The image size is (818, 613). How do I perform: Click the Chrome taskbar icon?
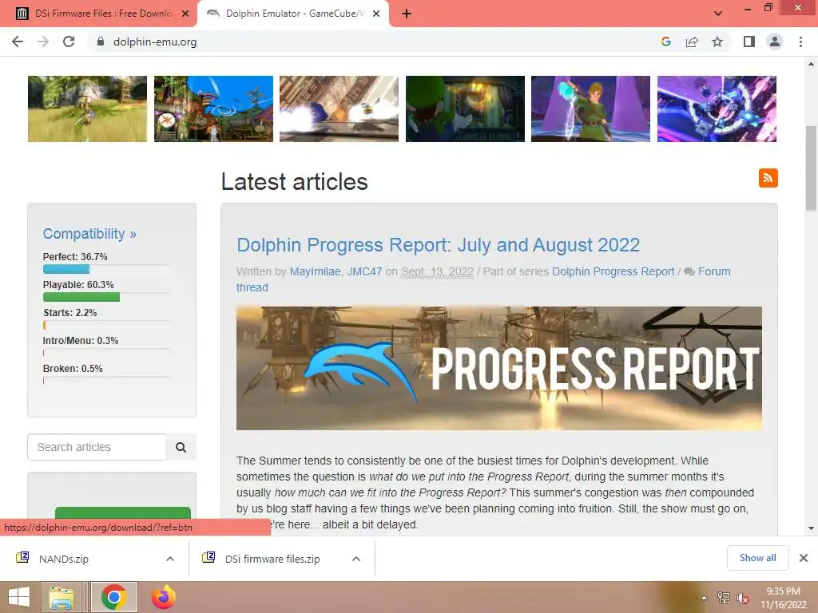113,597
